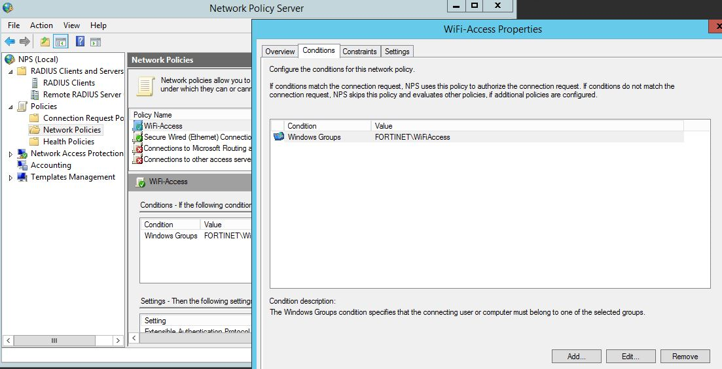The height and width of the screenshot is (369, 722).
Task: Toggle the Show/Hide Action Pane icon
Action: (96, 42)
